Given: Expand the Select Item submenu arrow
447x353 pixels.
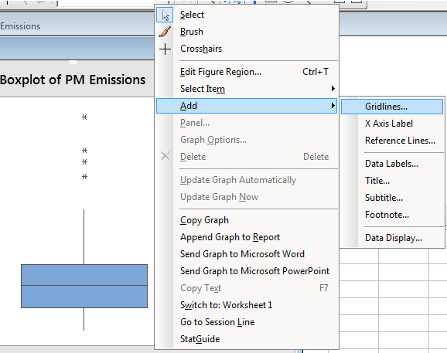Looking at the screenshot, I should tap(333, 89).
